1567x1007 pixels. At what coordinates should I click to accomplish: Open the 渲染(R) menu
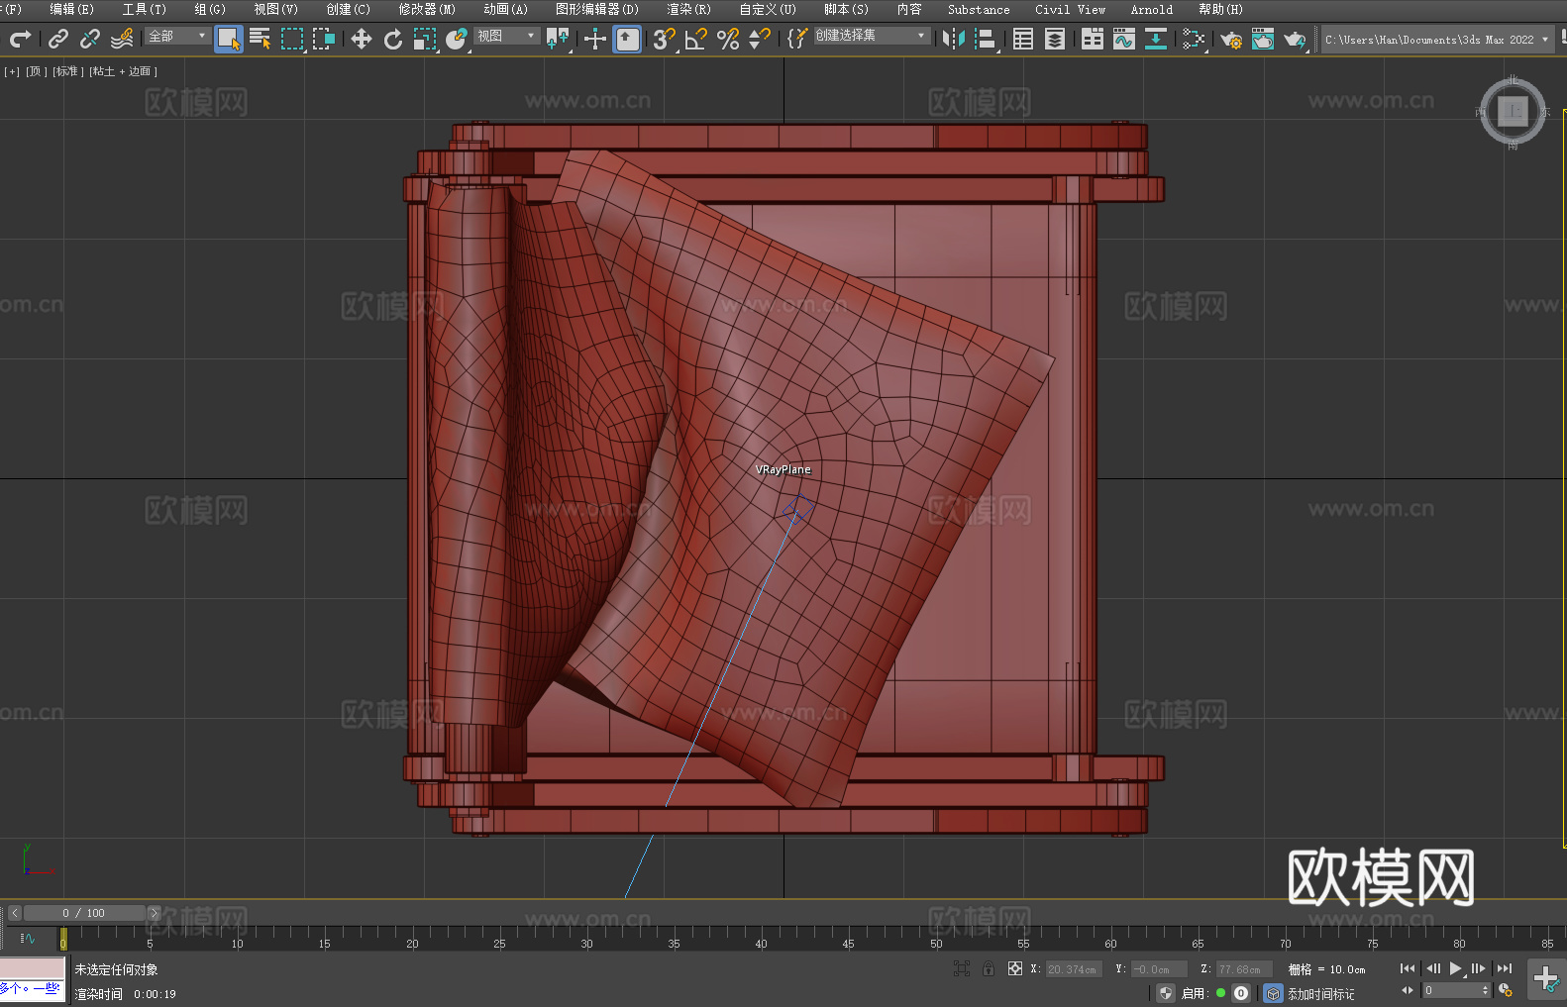pyautogui.click(x=689, y=9)
